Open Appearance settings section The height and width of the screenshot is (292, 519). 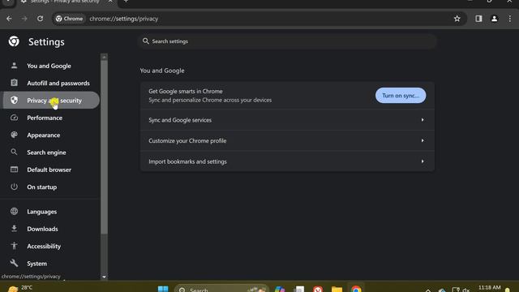[x=43, y=135]
